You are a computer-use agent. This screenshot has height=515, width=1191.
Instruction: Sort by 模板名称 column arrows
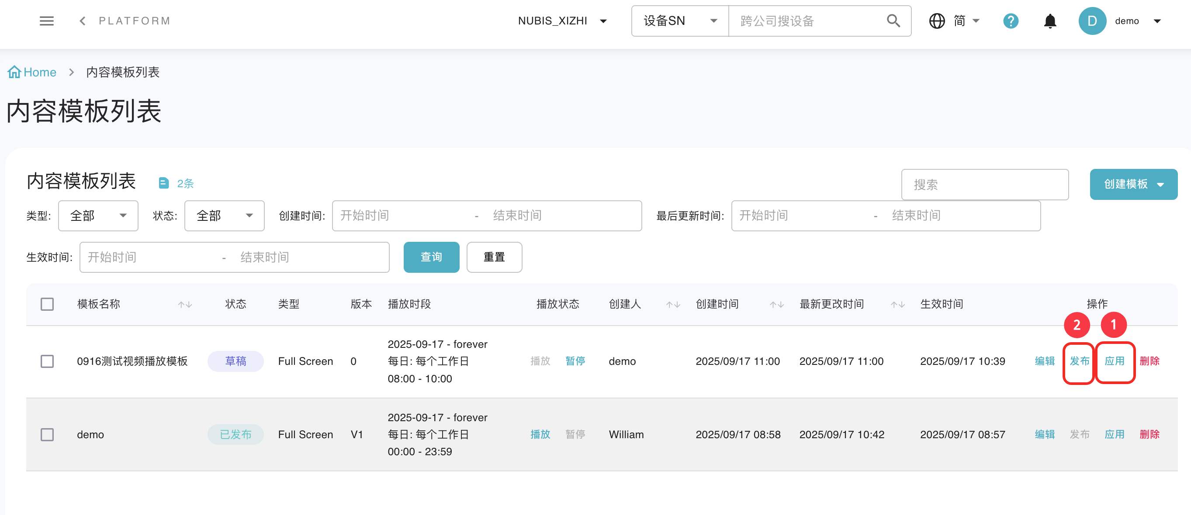pos(185,304)
